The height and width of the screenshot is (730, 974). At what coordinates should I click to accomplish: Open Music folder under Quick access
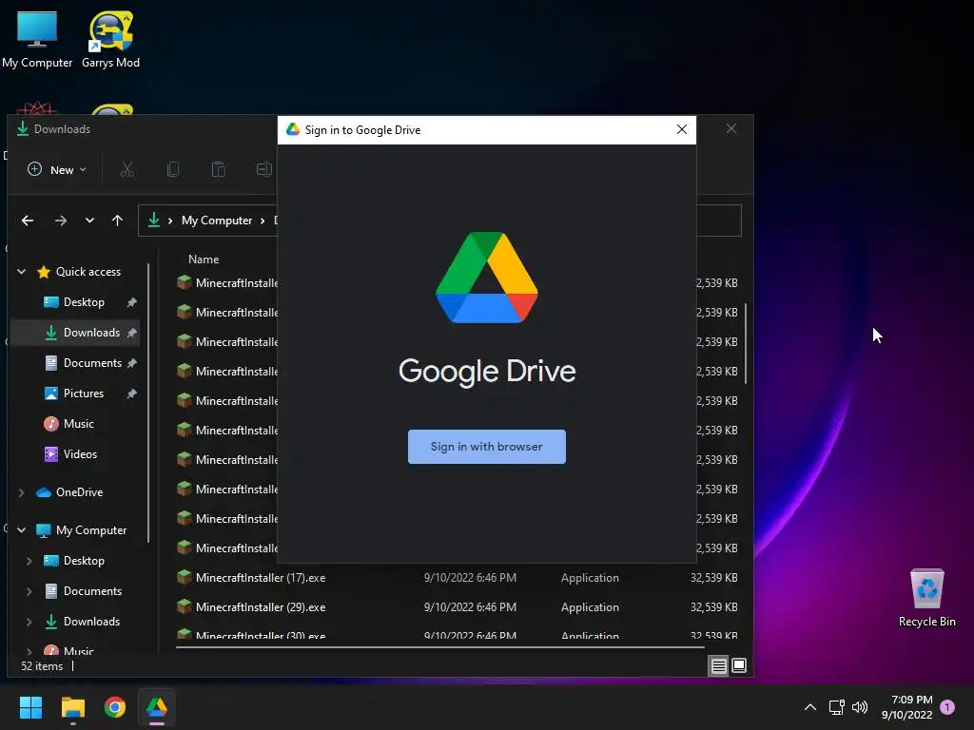pyautogui.click(x=78, y=423)
